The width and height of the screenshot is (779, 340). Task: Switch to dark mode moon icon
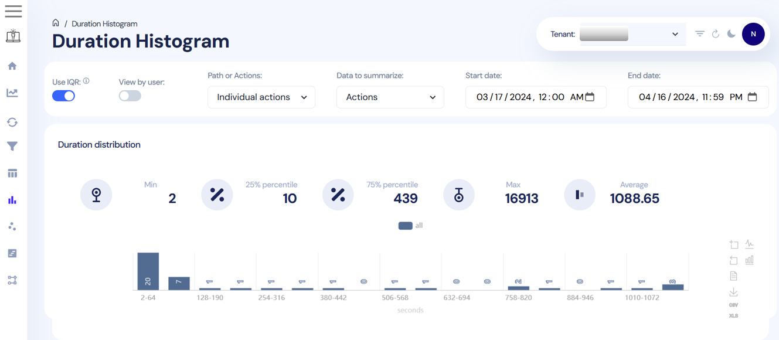click(x=732, y=34)
